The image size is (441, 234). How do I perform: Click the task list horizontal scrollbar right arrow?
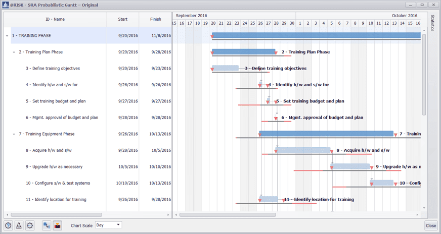point(168,215)
